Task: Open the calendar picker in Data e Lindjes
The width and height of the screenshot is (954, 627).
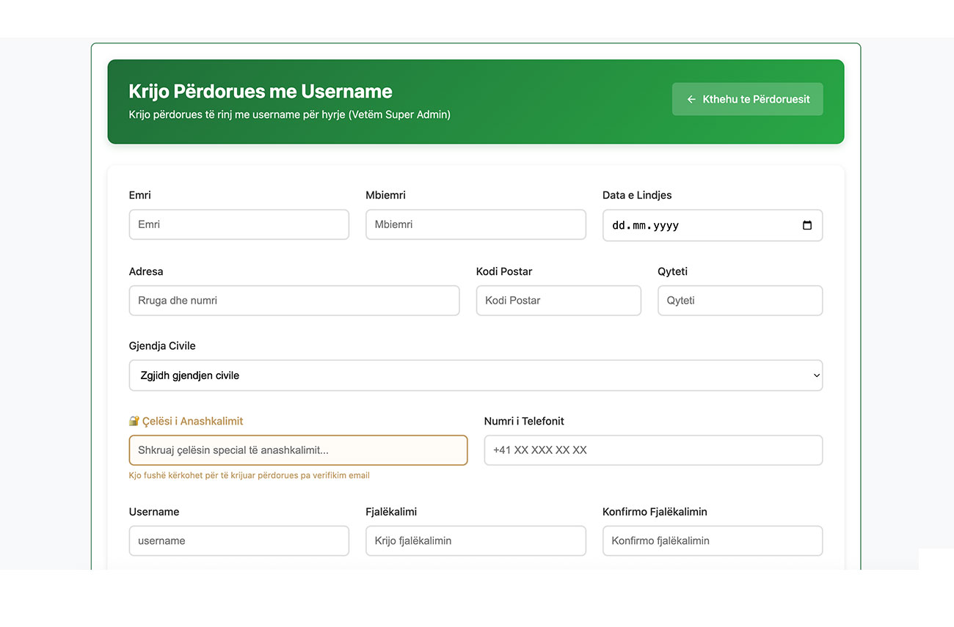Action: pyautogui.click(x=807, y=226)
